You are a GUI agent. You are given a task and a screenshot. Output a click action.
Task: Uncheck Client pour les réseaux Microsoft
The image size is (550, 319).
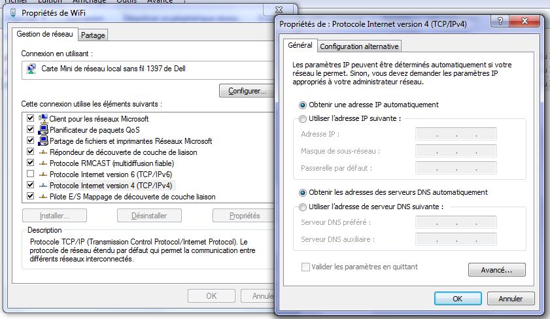31,118
